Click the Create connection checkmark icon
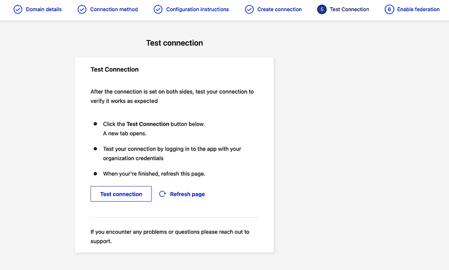Viewport: 449px width, 270px height. pos(249,9)
